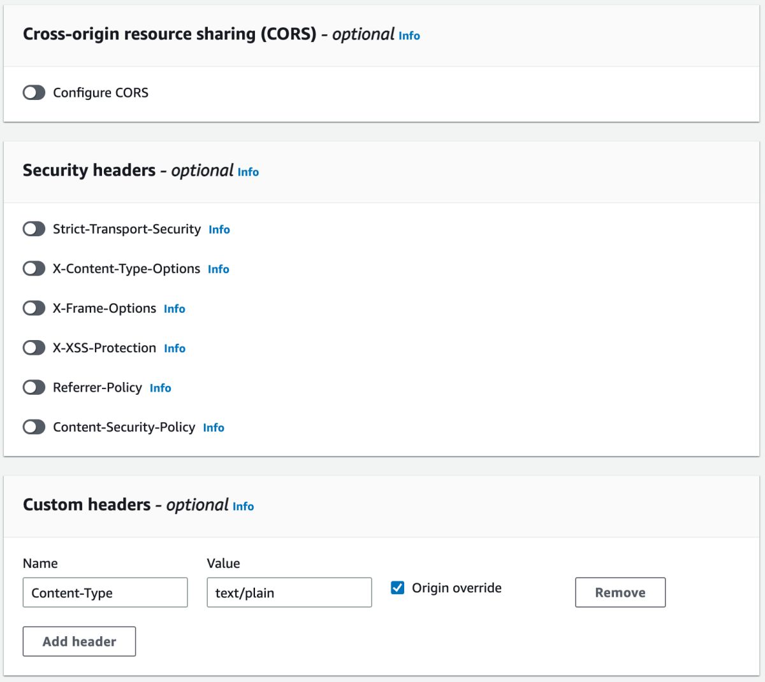Image resolution: width=765 pixels, height=682 pixels.
Task: Click the Remove button for Content-Type header
Action: tap(620, 592)
